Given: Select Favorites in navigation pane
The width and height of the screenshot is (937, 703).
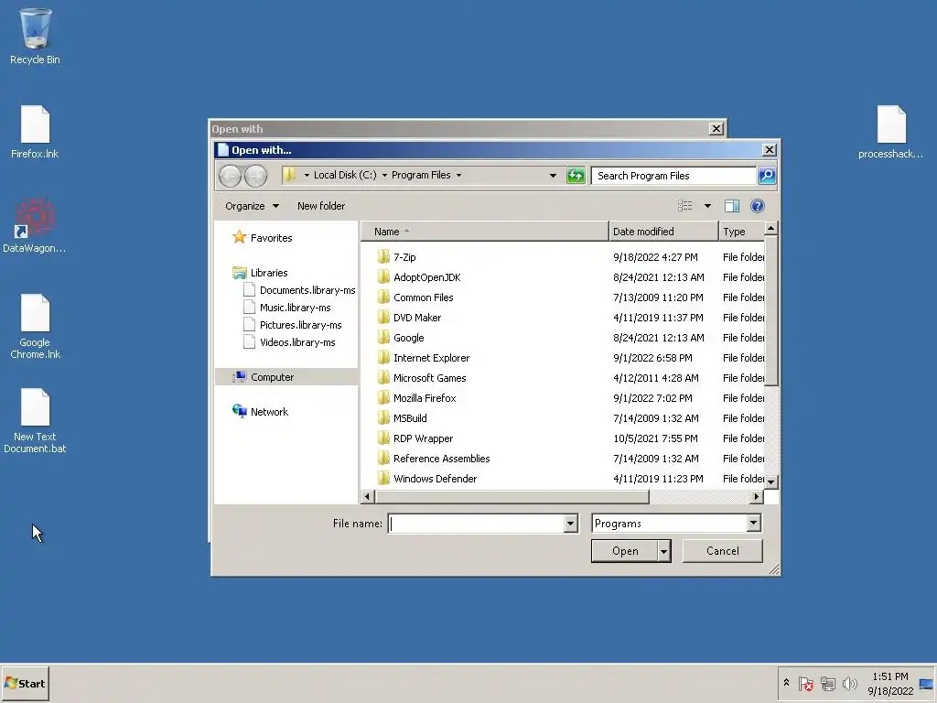Looking at the screenshot, I should click(271, 238).
